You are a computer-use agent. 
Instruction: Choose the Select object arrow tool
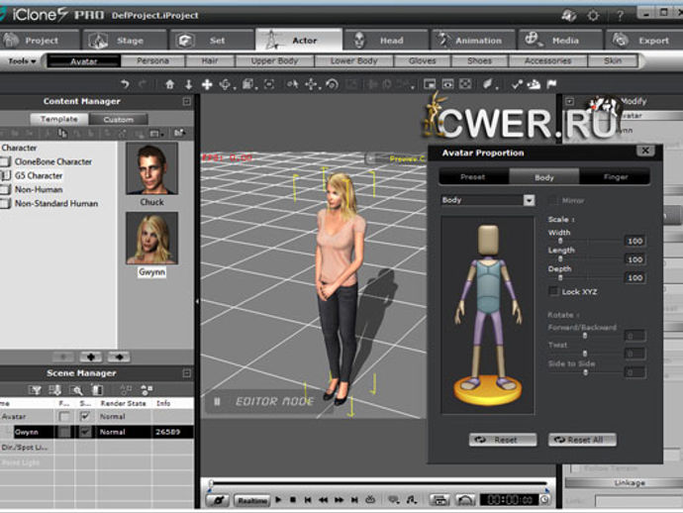coord(292,84)
